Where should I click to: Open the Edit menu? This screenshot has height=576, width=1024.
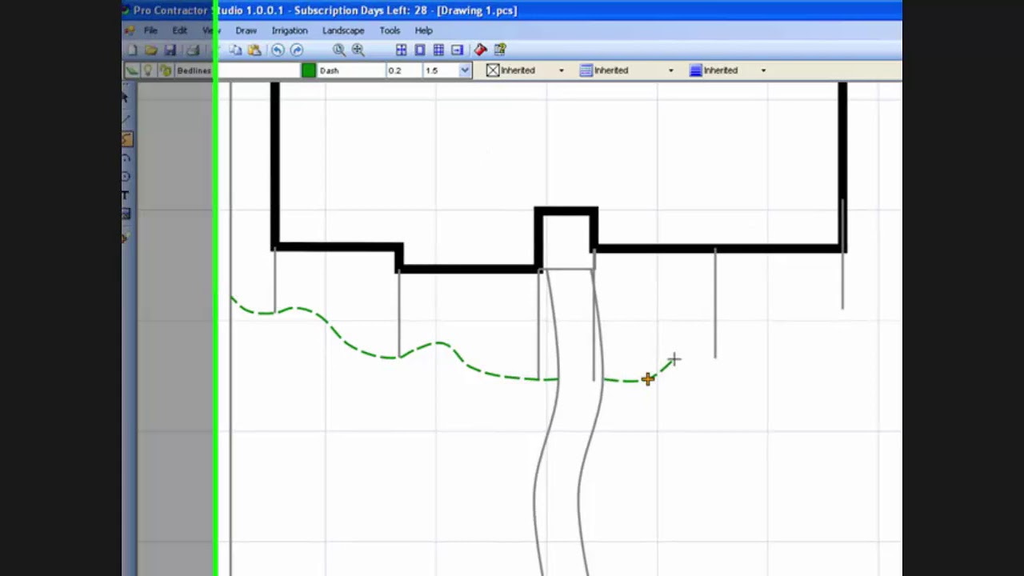[x=180, y=30]
